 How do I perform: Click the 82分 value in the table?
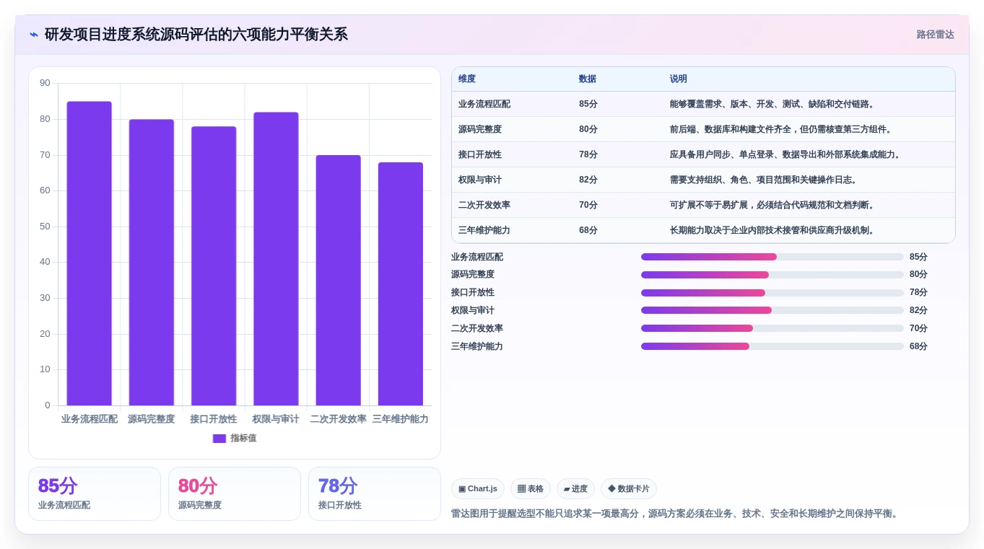588,180
